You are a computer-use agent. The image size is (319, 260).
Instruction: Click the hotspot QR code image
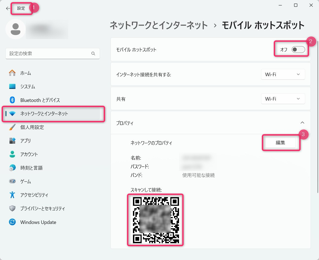tap(156, 220)
